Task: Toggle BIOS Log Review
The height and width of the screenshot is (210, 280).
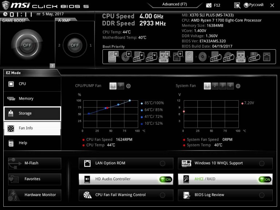Action: (x=225, y=195)
